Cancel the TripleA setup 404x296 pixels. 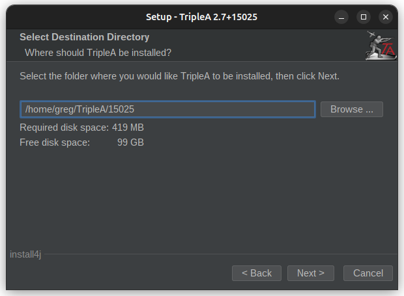(x=368, y=273)
